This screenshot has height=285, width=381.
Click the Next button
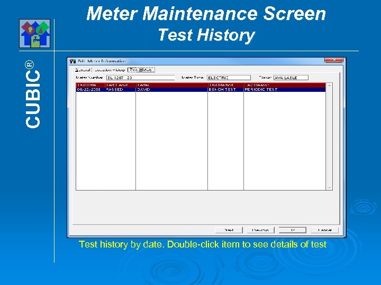pyautogui.click(x=229, y=230)
